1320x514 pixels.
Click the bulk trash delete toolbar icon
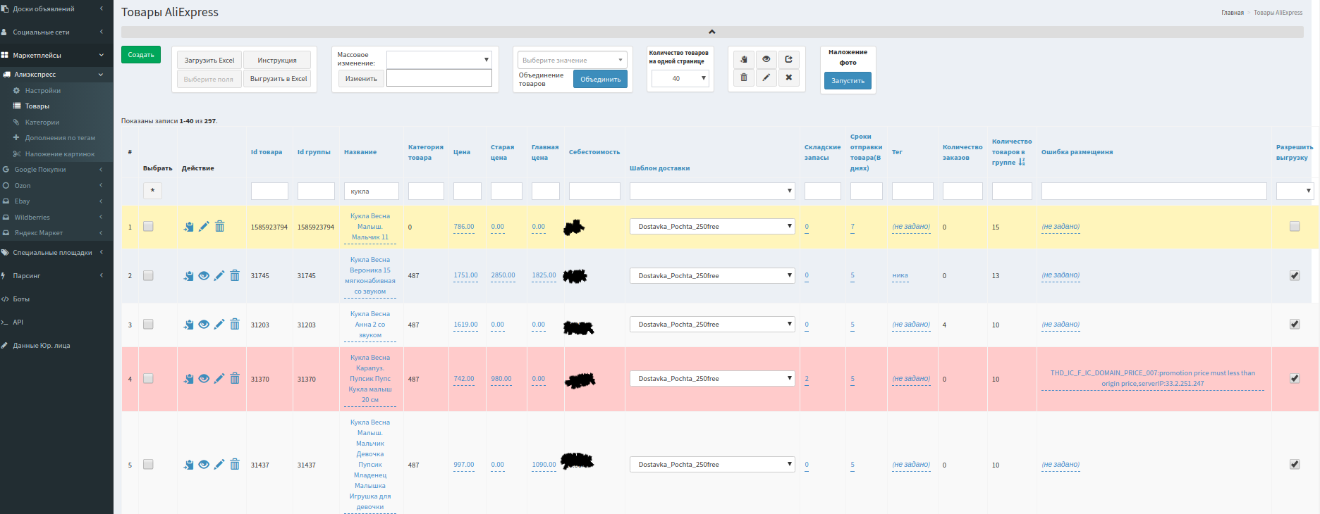pyautogui.click(x=744, y=77)
